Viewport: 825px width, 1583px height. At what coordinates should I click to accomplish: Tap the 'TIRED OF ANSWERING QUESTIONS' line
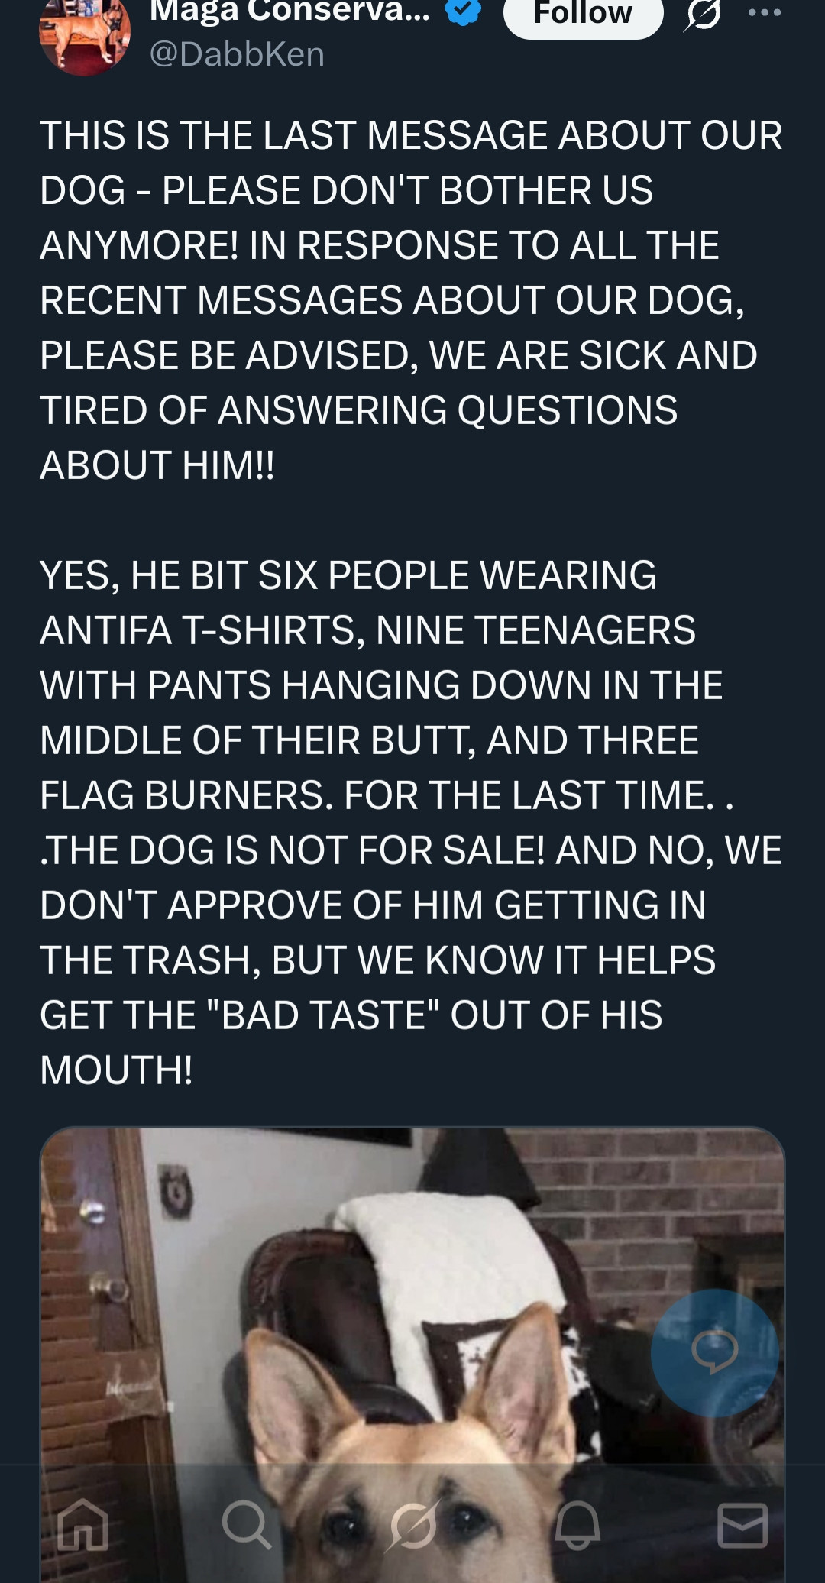(358, 410)
